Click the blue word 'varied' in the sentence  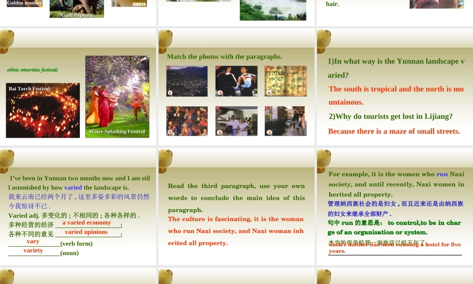(x=73, y=187)
